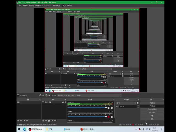Open the 工具(T) menu
This screenshot has height=132, width=176.
click(x=63, y=5)
